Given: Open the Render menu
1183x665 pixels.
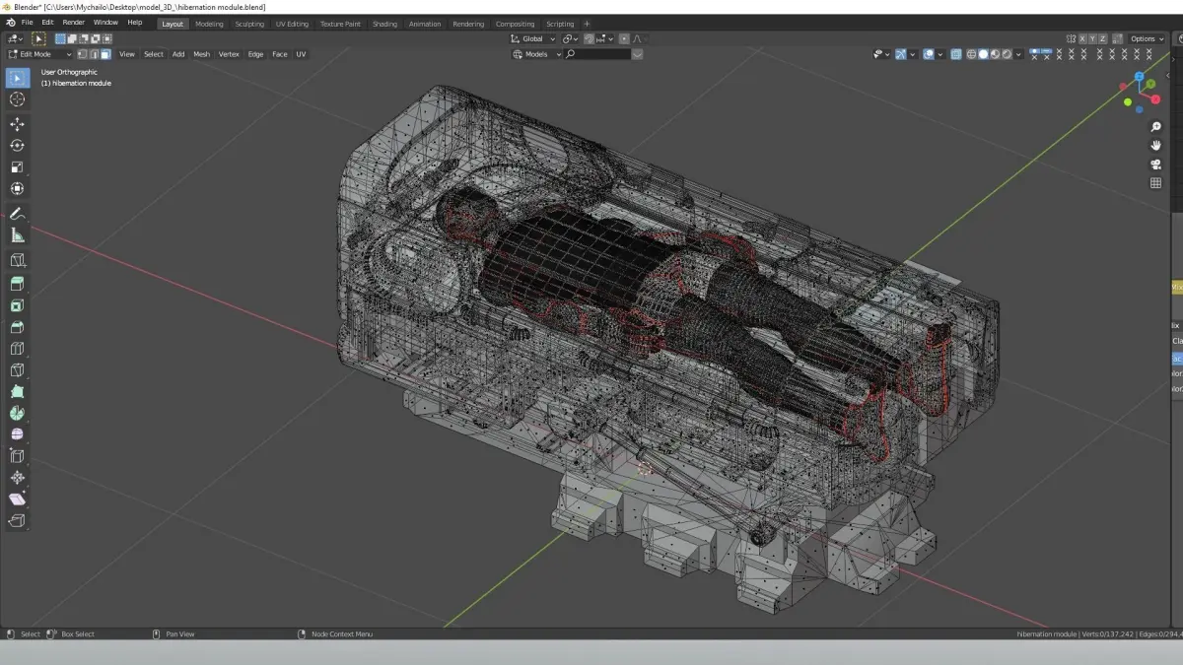Looking at the screenshot, I should click(x=74, y=23).
